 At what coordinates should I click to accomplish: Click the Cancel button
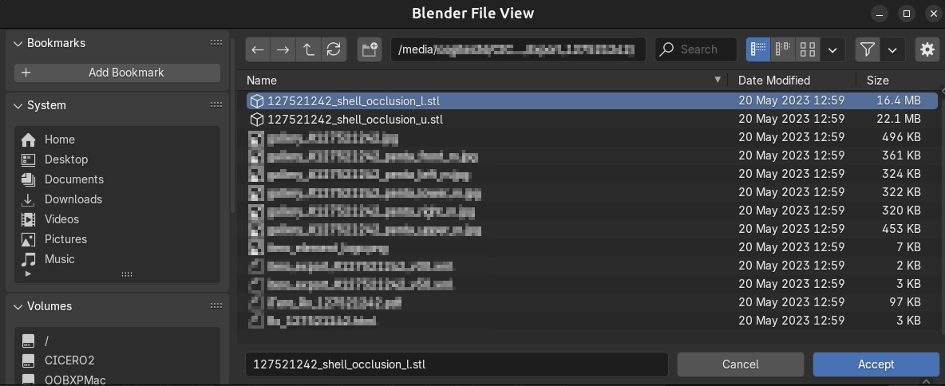pyautogui.click(x=741, y=364)
